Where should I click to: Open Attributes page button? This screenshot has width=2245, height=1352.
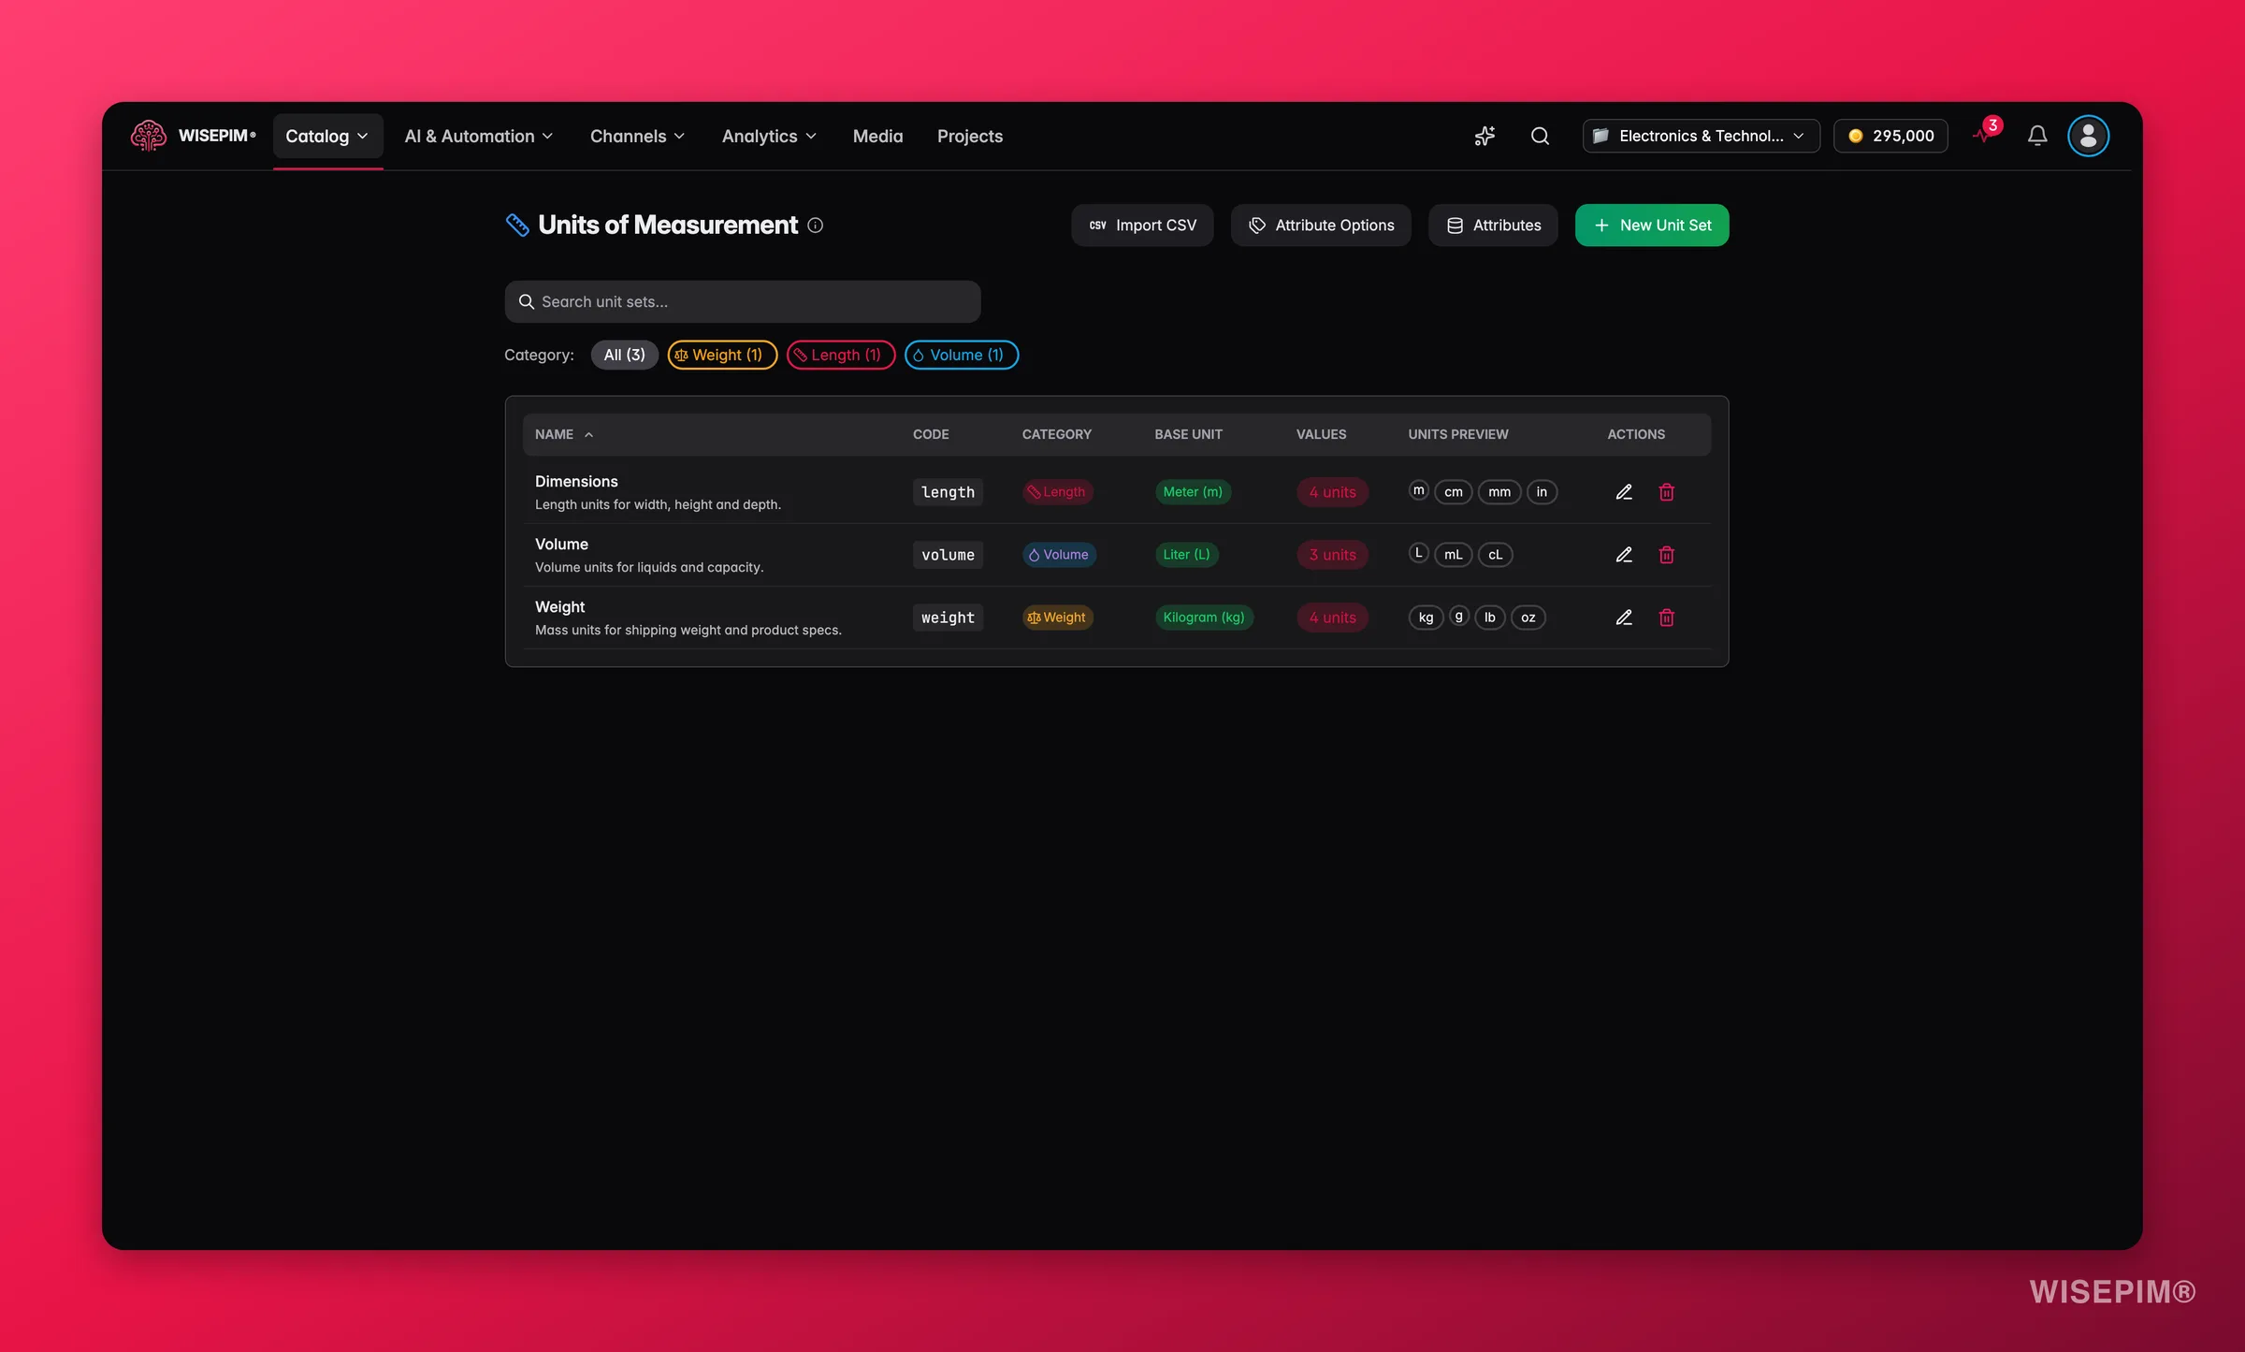[1493, 225]
